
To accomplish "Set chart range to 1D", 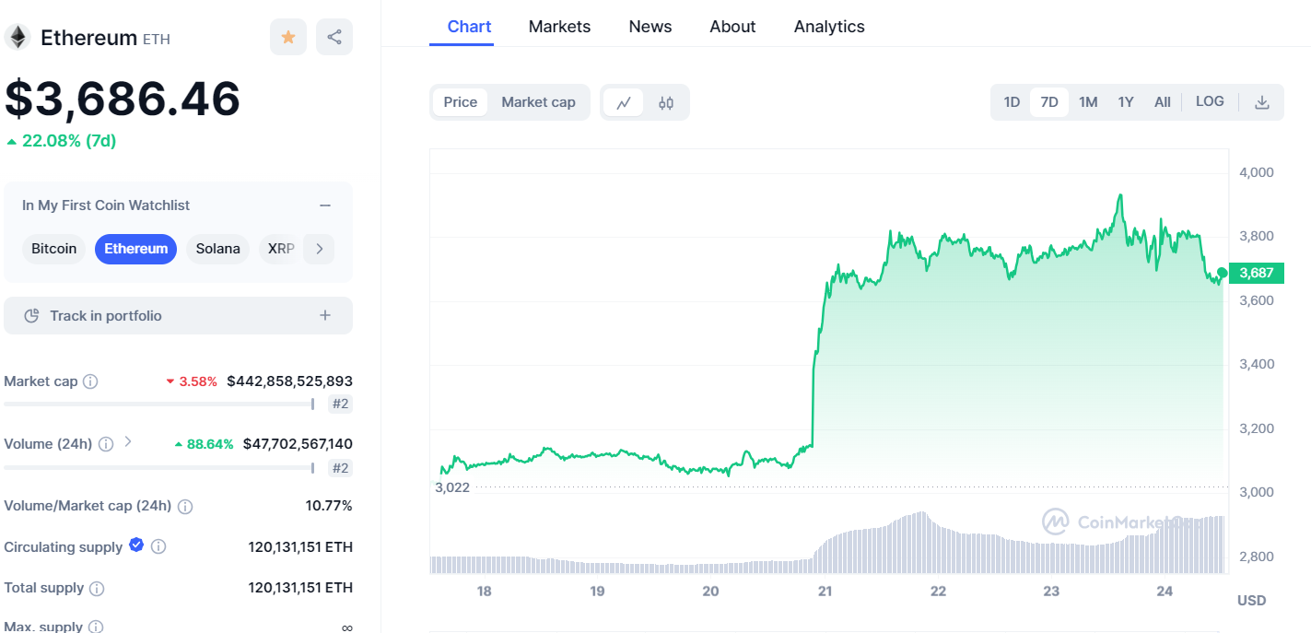I will pyautogui.click(x=1012, y=102).
